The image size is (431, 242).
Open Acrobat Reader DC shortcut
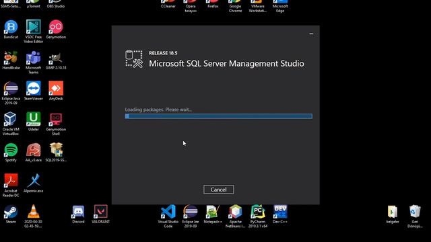11,181
